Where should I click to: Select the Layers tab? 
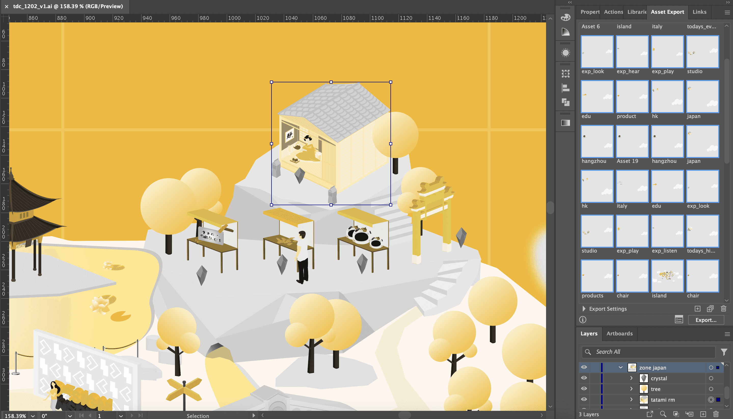(x=589, y=334)
